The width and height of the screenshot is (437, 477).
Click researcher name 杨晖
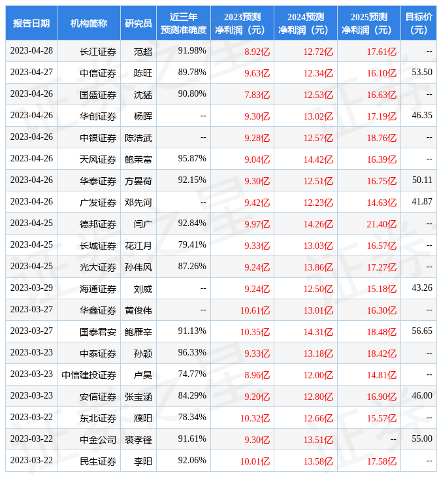[x=143, y=116]
